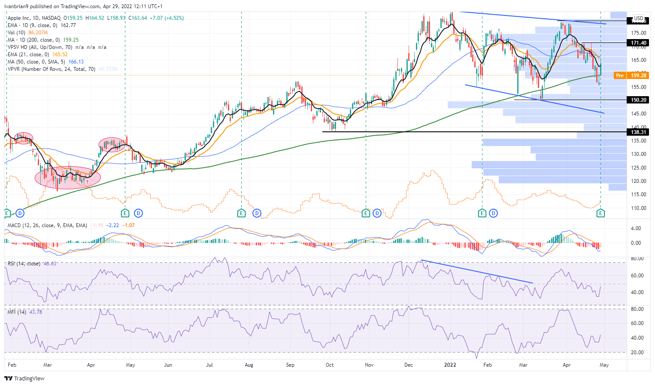Click the 145.00 price scale label
Image resolution: width=655 pixels, height=386 pixels.
(639, 114)
